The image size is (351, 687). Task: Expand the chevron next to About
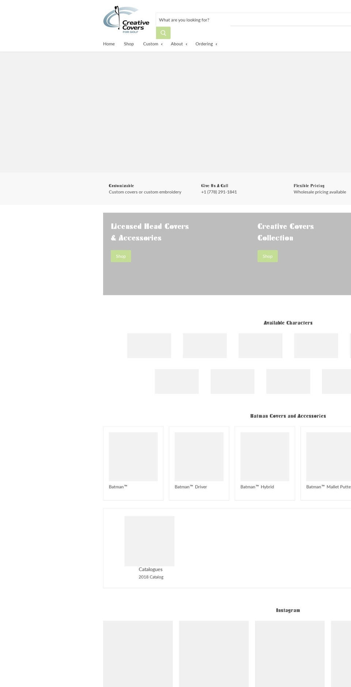[x=186, y=44]
